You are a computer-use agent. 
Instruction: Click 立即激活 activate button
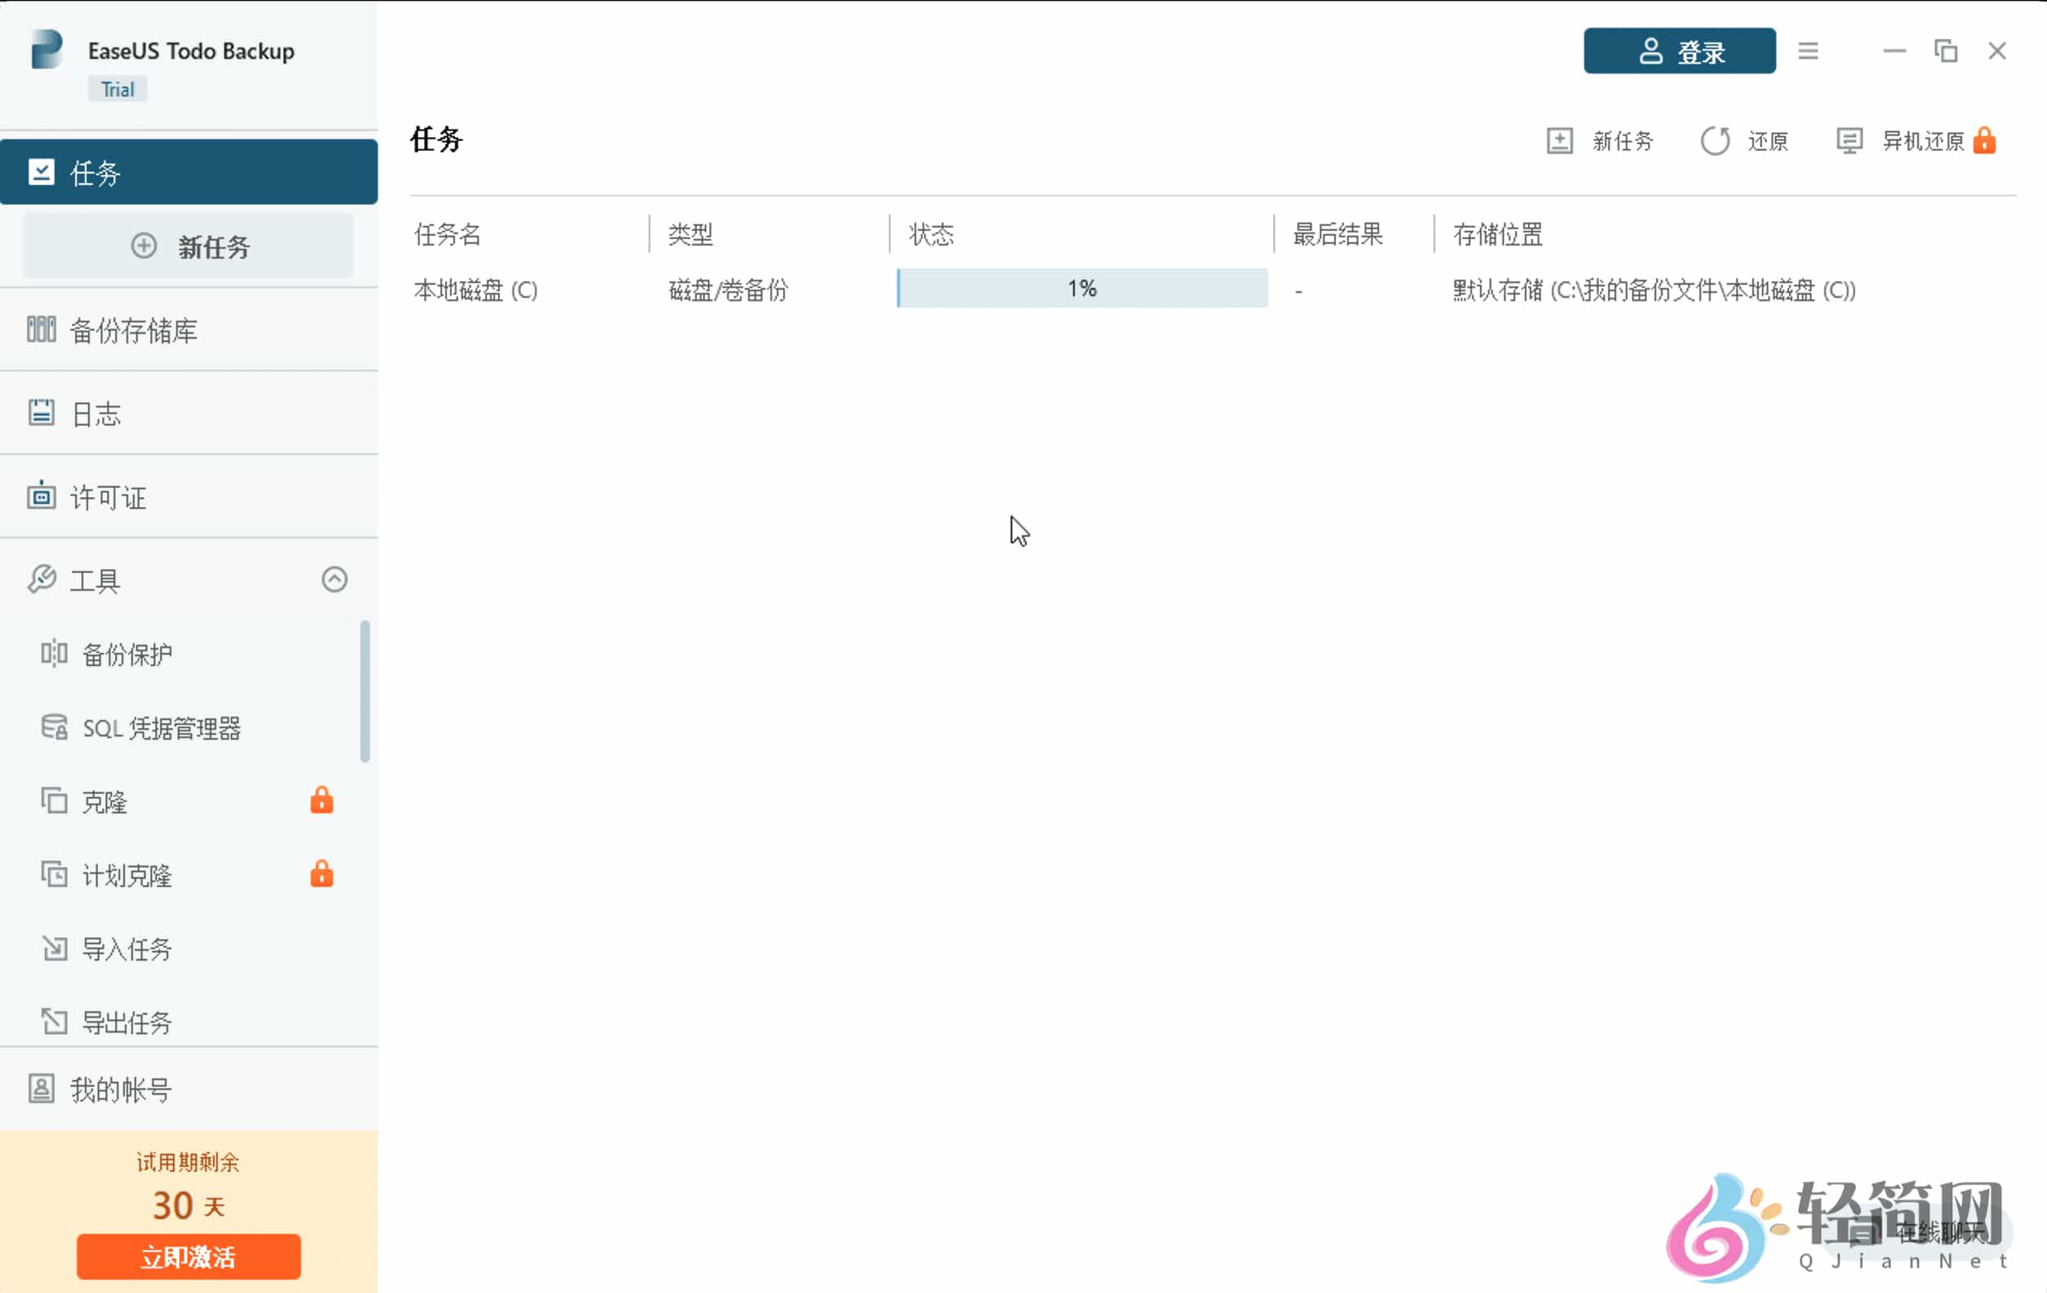pos(188,1256)
